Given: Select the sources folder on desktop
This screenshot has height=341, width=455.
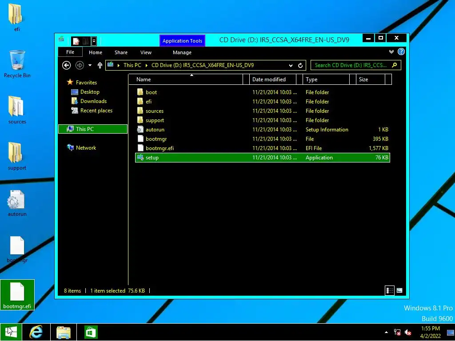Looking at the screenshot, I should [x=17, y=110].
